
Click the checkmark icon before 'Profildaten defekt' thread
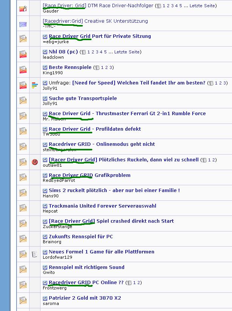coord(45,129)
